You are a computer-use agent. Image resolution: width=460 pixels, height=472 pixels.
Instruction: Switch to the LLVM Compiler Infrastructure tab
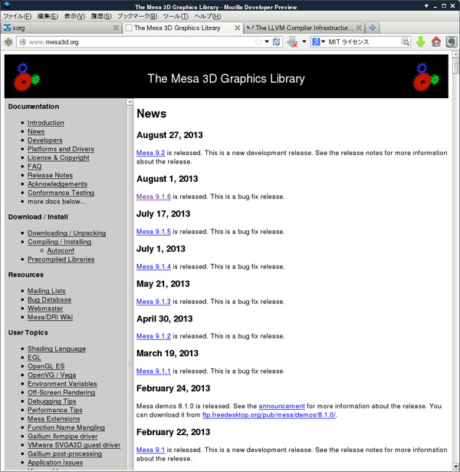[x=304, y=28]
